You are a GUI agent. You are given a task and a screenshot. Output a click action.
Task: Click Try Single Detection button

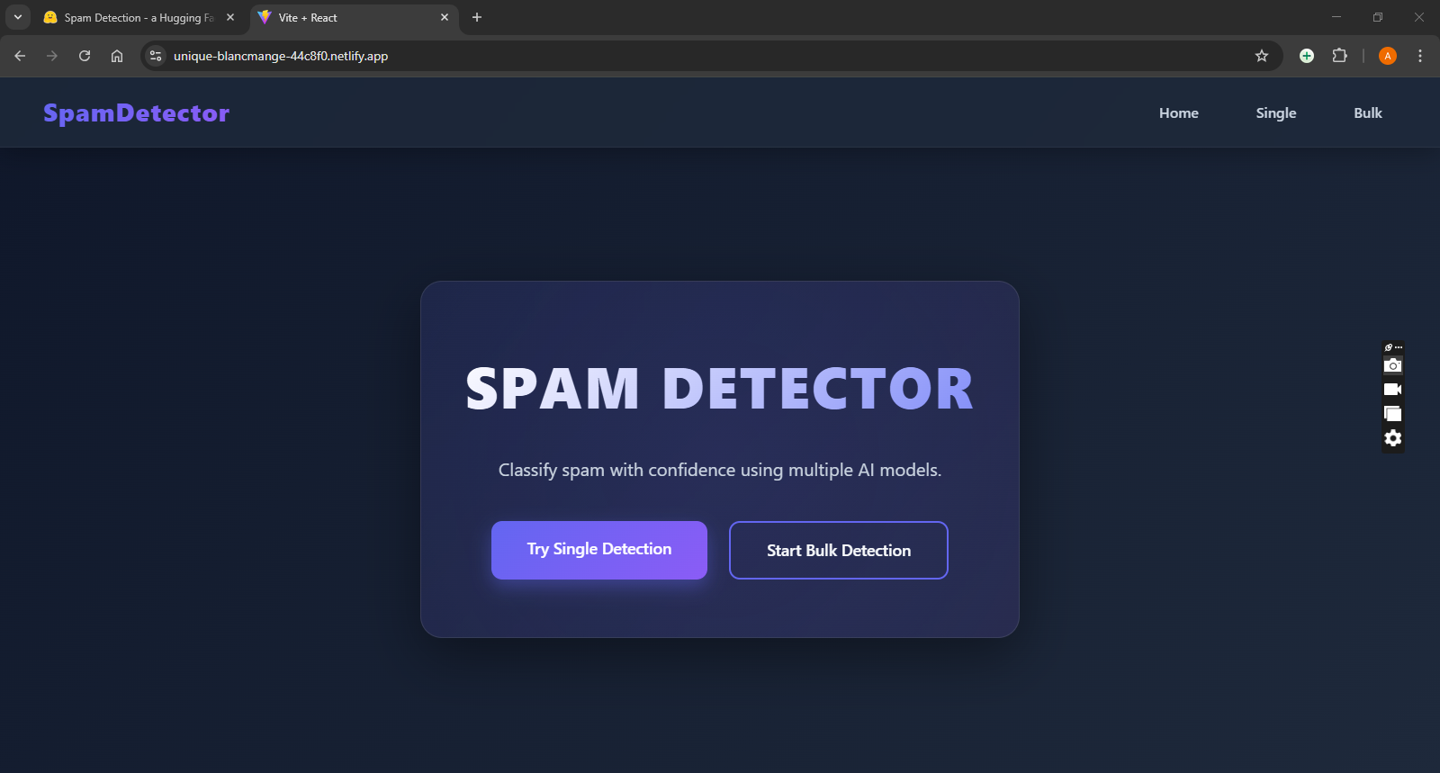point(599,550)
